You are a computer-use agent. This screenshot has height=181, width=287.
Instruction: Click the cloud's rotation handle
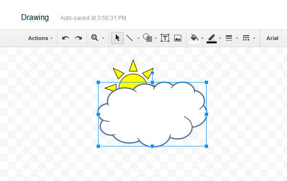pyautogui.click(x=152, y=73)
